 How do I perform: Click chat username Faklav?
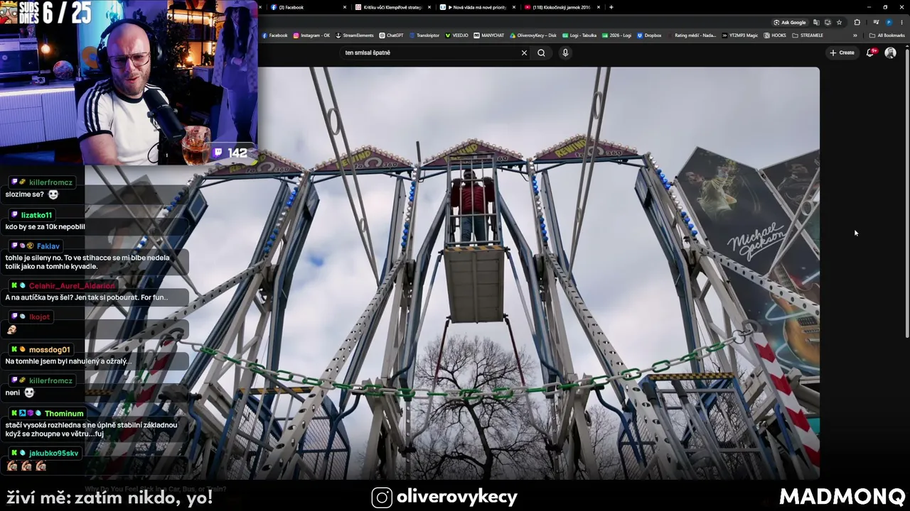coord(48,246)
